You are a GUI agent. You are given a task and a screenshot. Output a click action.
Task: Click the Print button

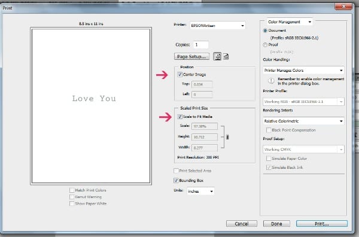(322, 224)
